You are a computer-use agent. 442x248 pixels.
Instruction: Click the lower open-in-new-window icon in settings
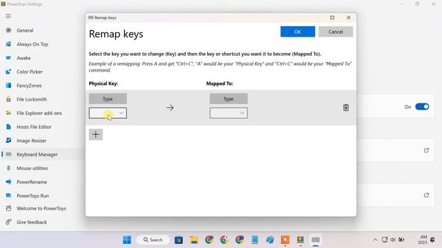[426, 195]
